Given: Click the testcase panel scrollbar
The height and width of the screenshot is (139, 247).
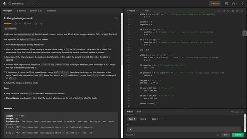Looking at the screenshot, I should click(245, 123).
